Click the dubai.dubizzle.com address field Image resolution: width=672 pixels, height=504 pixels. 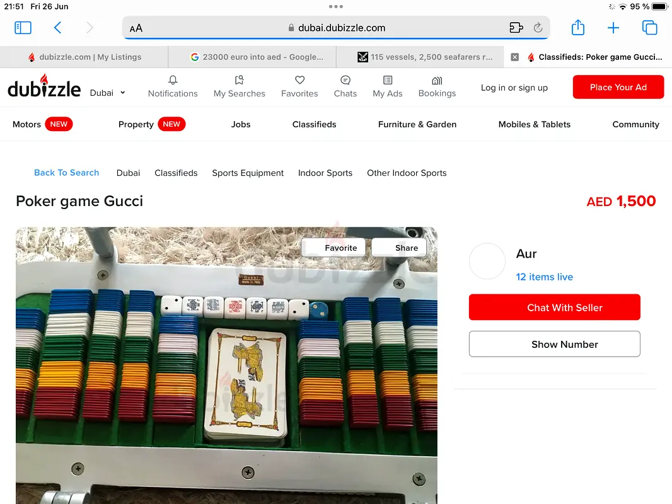(x=336, y=28)
